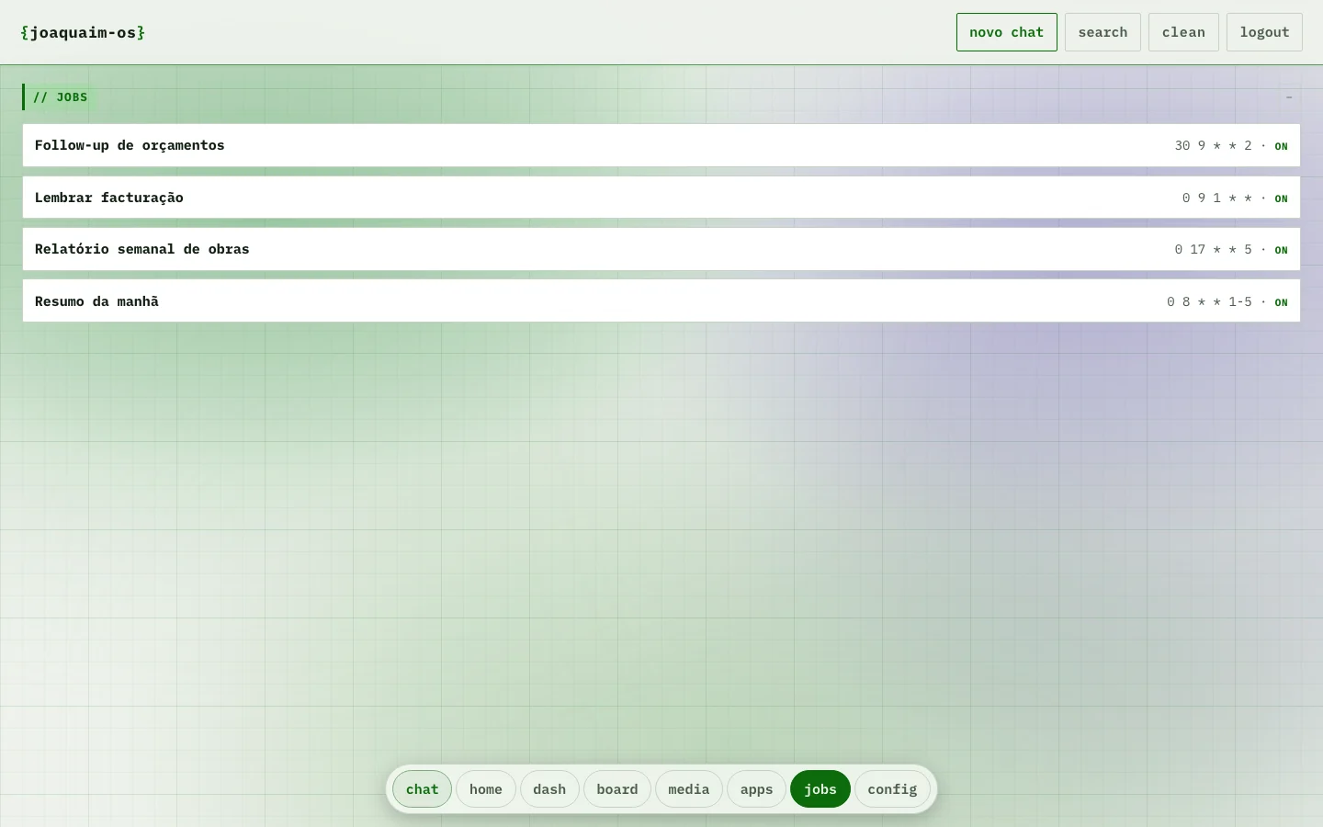Click the clean button
Viewport: 1323px width, 827px height.
coord(1183,32)
